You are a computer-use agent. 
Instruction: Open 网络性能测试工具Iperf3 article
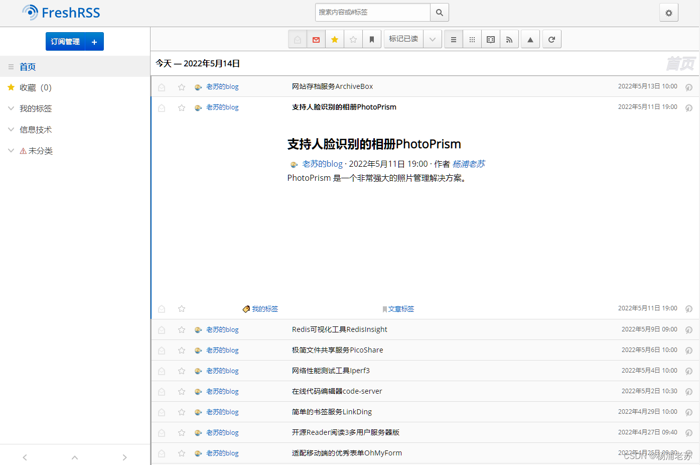[x=331, y=371]
